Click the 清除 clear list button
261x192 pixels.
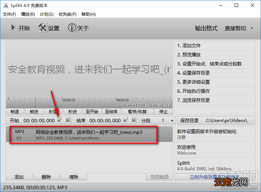pos(74,177)
